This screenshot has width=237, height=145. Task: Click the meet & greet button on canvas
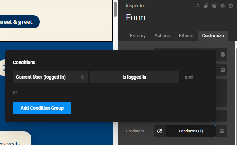coord(20,22)
